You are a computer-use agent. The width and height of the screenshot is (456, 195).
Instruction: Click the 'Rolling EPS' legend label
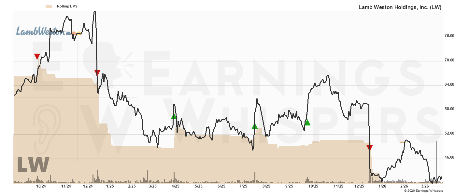coord(67,6)
